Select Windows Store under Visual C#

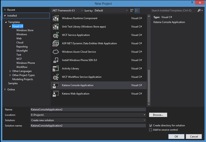coord(25,30)
